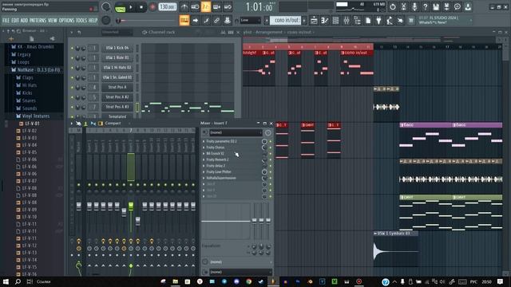Open the plugin picker plug icon
Viewport: 511px width, 287px height.
pos(378,21)
